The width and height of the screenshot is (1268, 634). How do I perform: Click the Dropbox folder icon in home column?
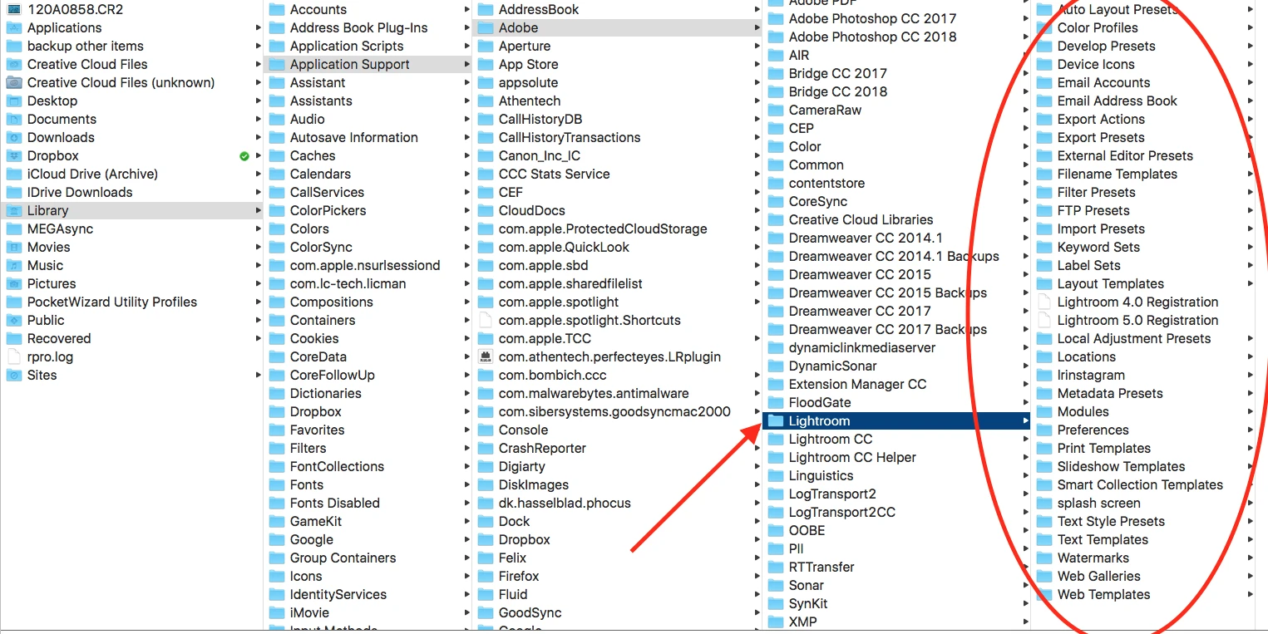coord(13,155)
